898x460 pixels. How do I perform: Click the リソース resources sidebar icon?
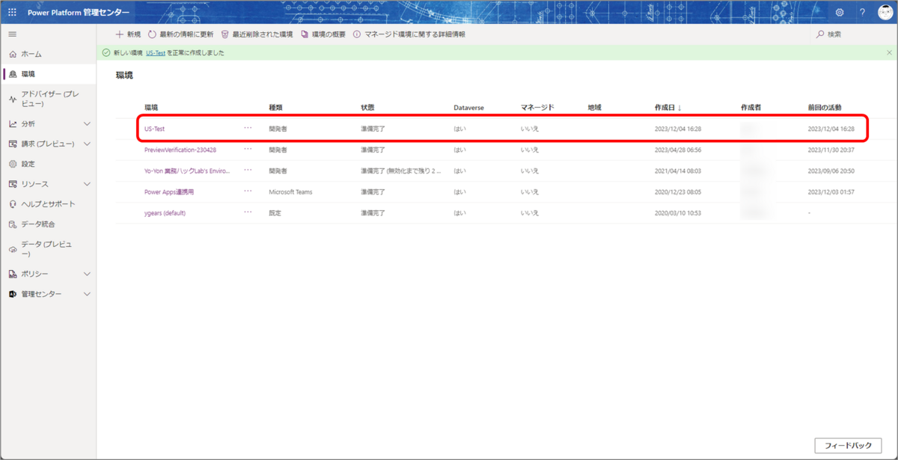point(13,184)
